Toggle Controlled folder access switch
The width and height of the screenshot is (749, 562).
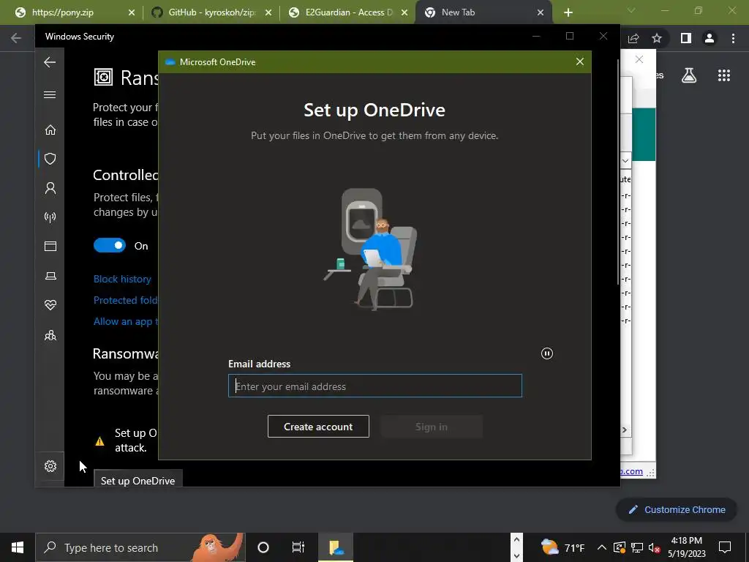110,246
